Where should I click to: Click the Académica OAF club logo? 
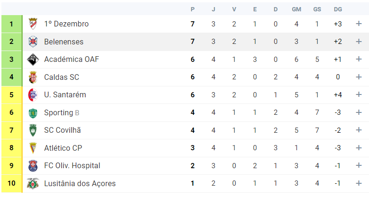pos(33,60)
